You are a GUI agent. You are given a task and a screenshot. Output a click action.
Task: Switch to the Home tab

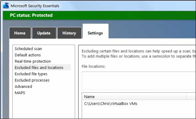click(20, 33)
